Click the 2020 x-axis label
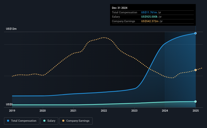The image size is (207, 128). [43, 111]
